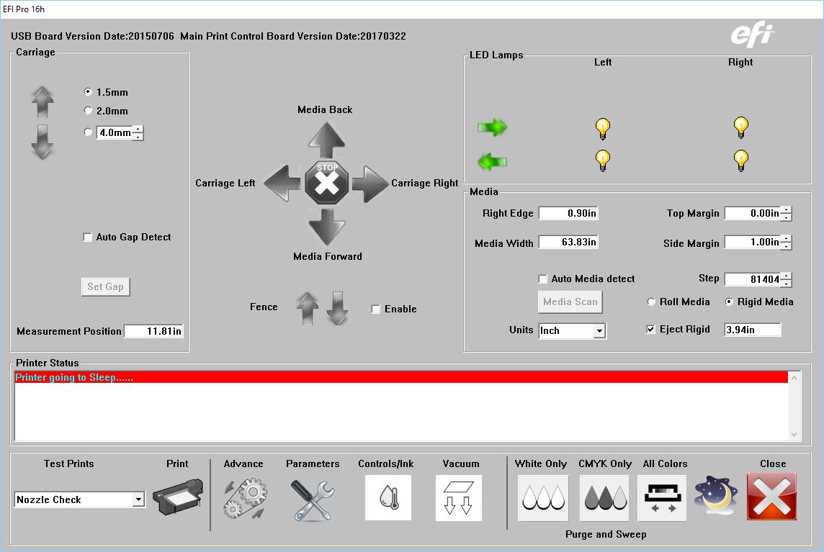Open the Parameters wrench and screwdriver icon
824x552 pixels.
click(313, 497)
